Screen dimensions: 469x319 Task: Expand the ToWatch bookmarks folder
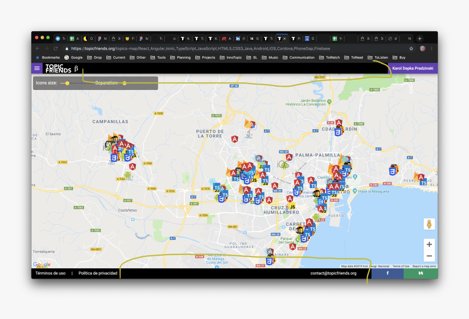pos(329,57)
